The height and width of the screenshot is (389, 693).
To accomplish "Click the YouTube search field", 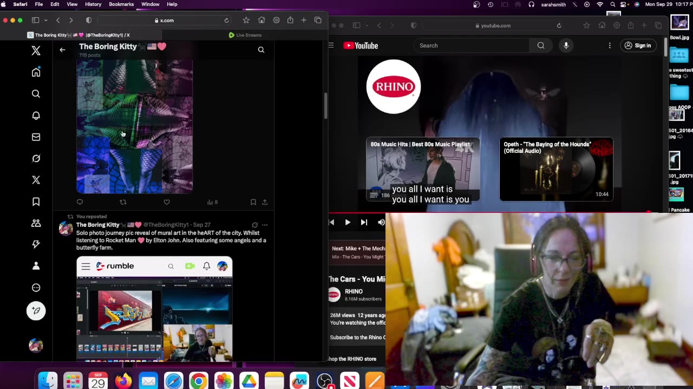I will 470,46.
